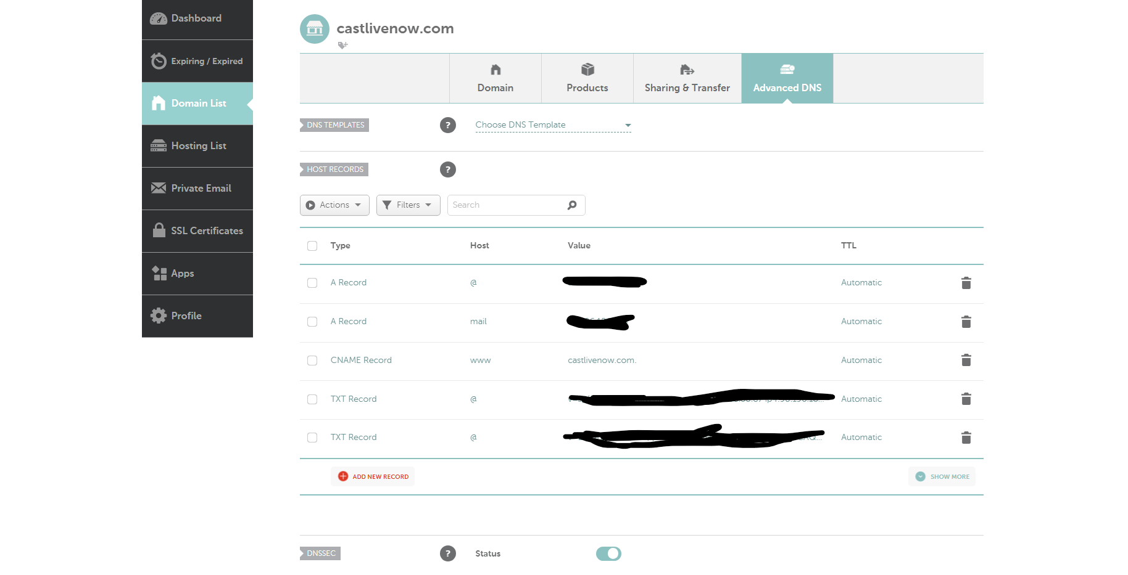Tick the CNAME Record www checkbox
Image resolution: width=1128 pixels, height=575 pixels.
click(x=312, y=361)
